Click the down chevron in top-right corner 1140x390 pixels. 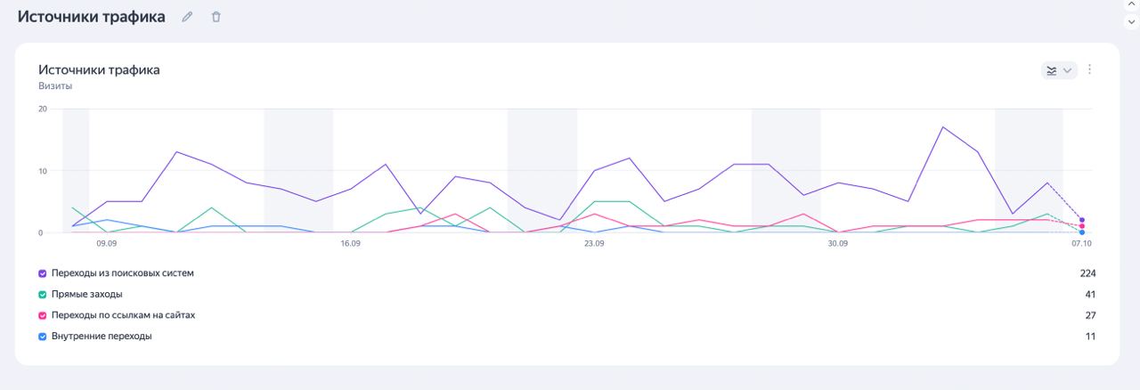click(1132, 23)
